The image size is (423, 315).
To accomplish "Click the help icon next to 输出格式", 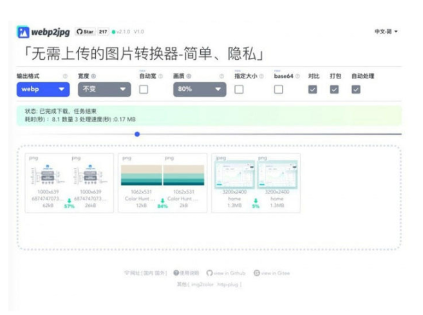I will 65,76.
